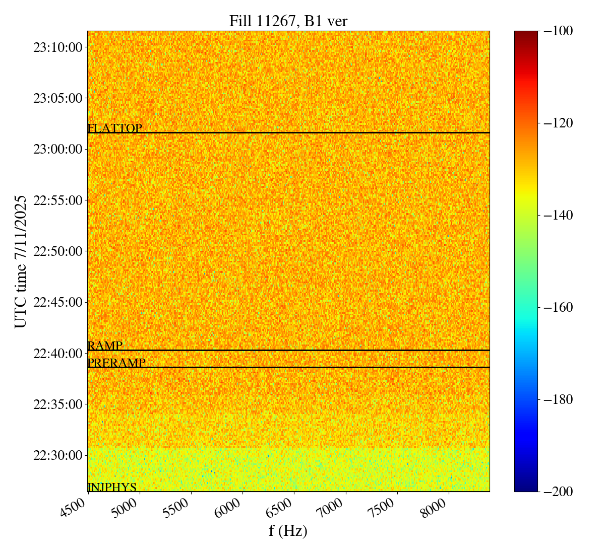Click the 22:30:00 time tick label

(57, 455)
